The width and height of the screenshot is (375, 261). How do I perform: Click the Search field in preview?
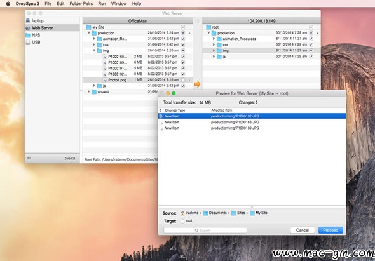pos(205,230)
